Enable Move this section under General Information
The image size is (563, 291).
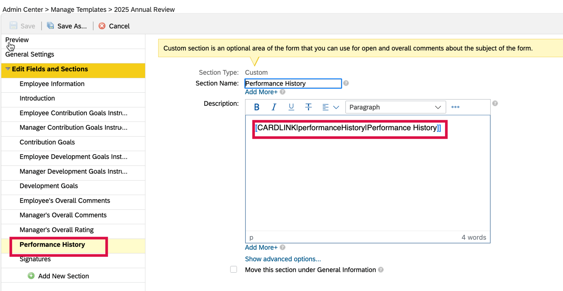[234, 270]
